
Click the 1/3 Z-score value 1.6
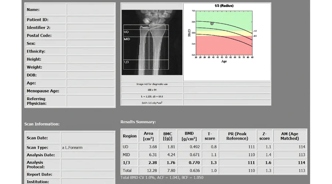[268, 163]
